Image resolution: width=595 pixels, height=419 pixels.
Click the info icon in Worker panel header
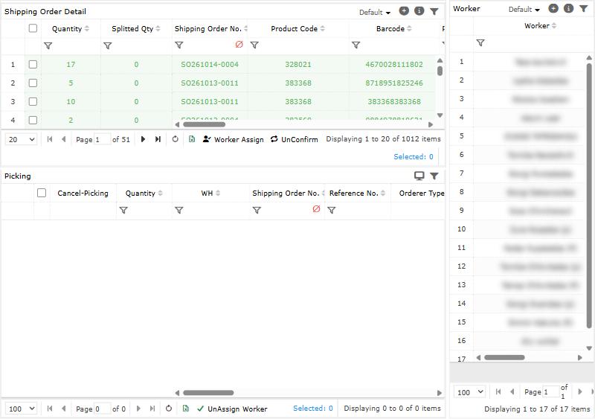coord(568,8)
